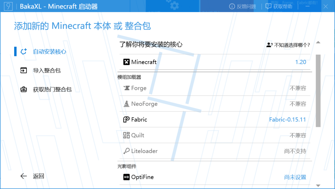Click the Minecraft row label
Viewport: 335px width, 189px height.
(x=144, y=62)
